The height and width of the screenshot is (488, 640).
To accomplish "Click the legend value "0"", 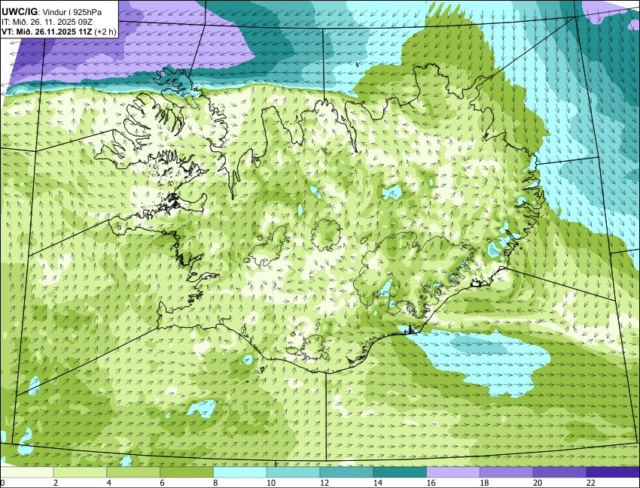I will [2, 483].
